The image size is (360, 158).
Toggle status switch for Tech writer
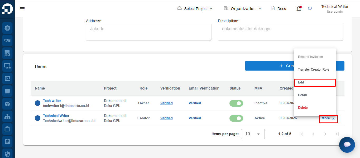click(x=236, y=103)
